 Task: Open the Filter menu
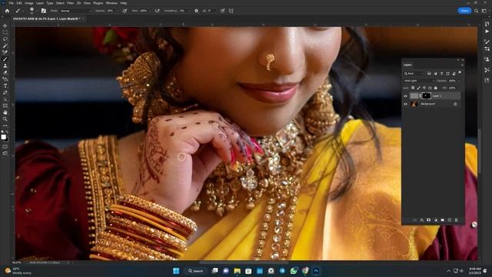point(70,3)
